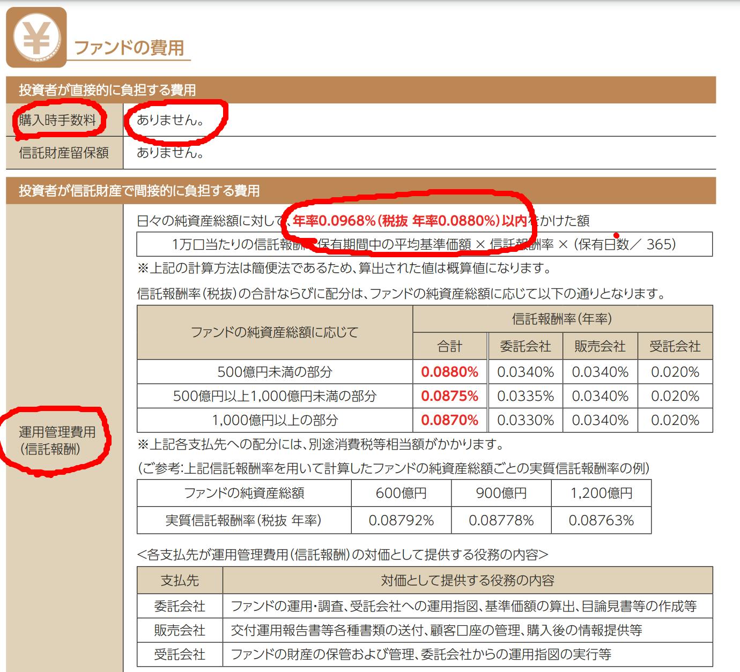Click the note about 簡便法 calculation

coord(344,267)
